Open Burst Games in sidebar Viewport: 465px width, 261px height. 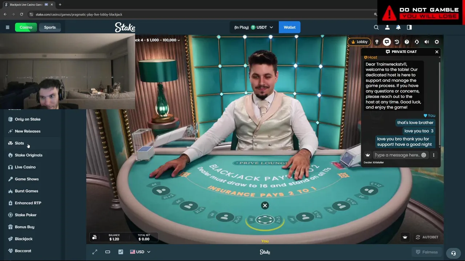click(27, 191)
